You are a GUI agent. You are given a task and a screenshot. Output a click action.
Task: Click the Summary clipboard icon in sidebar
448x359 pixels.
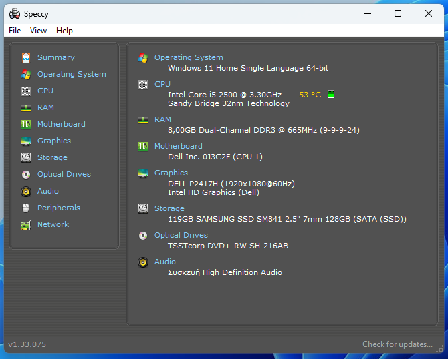coord(26,58)
